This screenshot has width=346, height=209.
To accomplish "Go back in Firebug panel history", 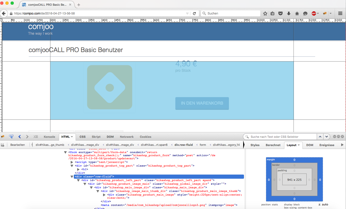I will (19, 137).
